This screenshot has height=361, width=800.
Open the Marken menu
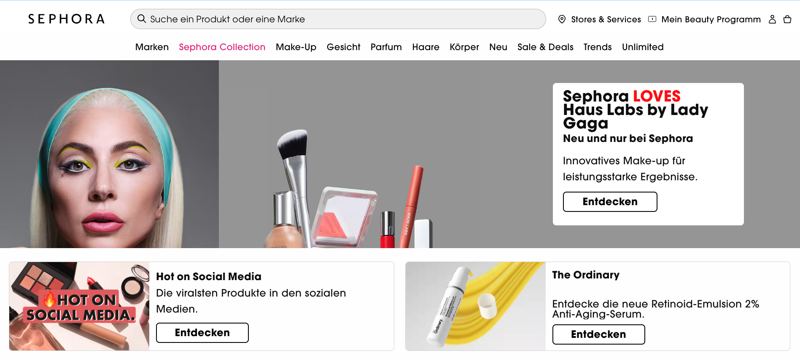coord(152,47)
